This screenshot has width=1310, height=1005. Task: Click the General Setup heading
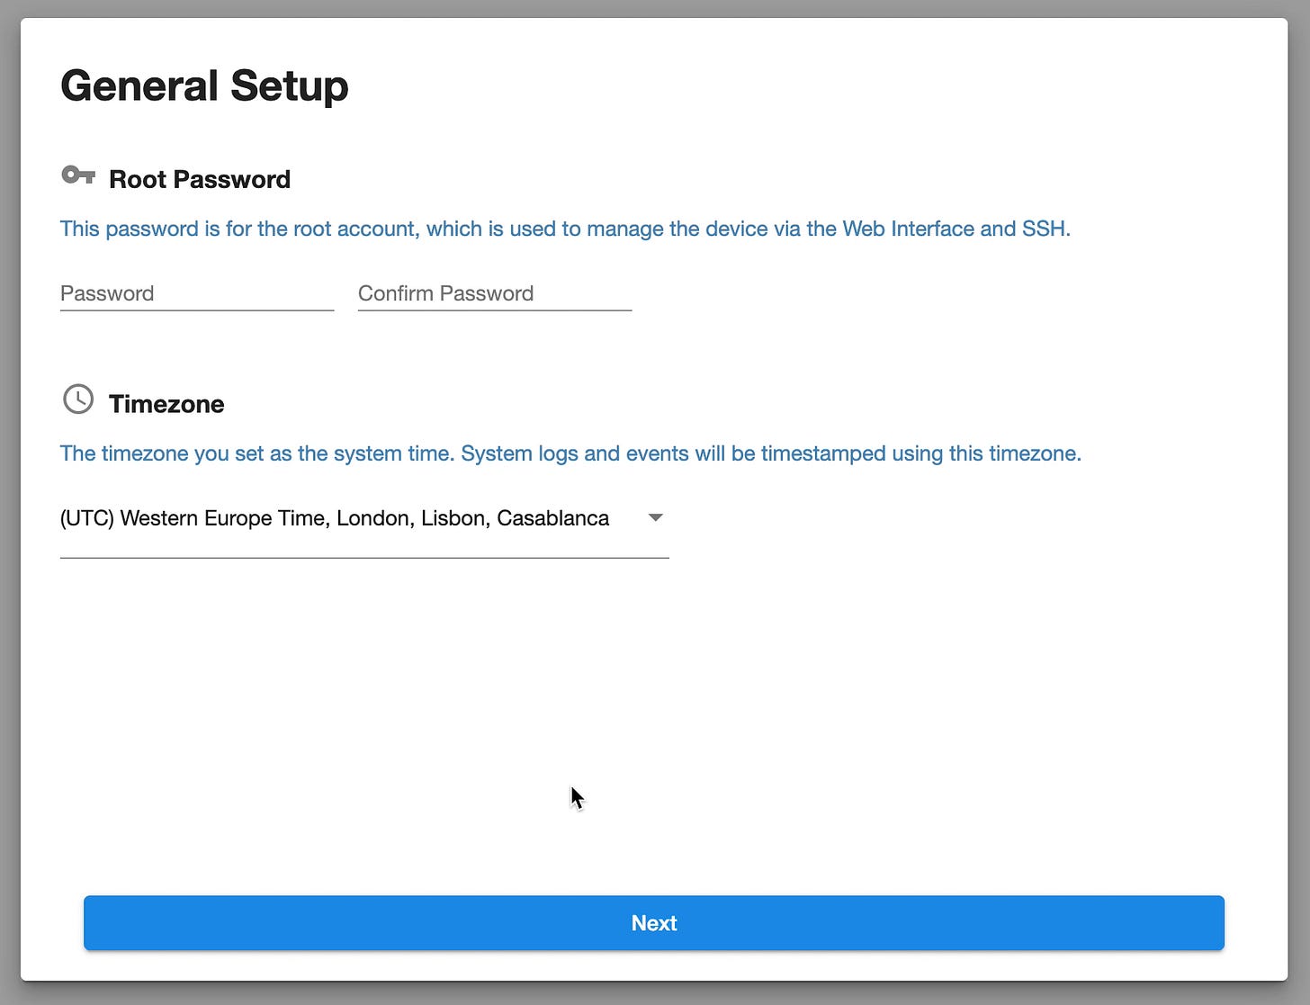203,85
